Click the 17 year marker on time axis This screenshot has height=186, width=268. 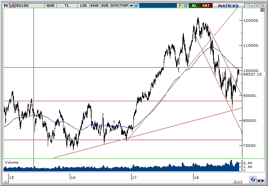click(134, 177)
